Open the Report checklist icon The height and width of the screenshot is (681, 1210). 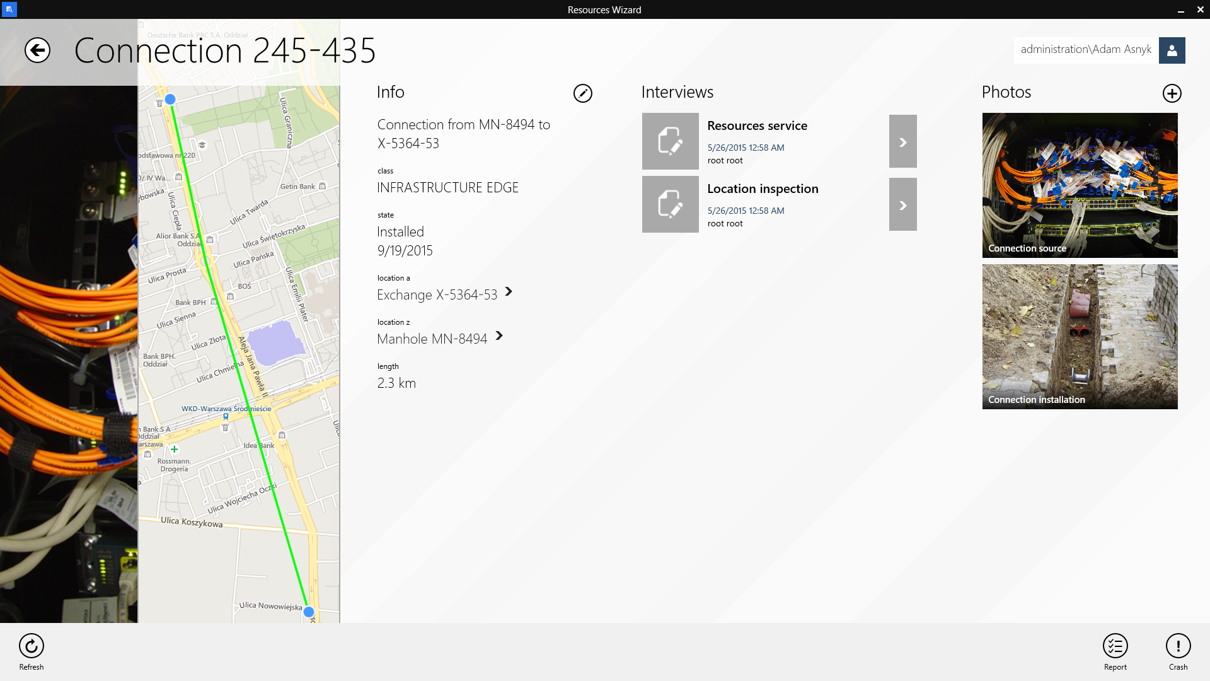[1115, 646]
